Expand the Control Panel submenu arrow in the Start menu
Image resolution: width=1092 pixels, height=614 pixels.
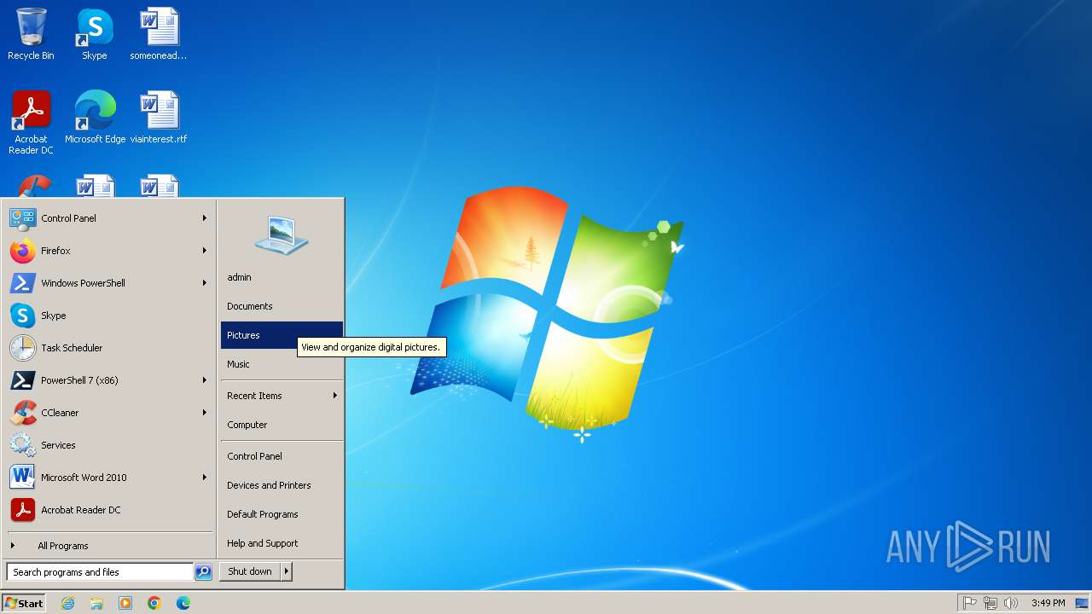point(205,218)
